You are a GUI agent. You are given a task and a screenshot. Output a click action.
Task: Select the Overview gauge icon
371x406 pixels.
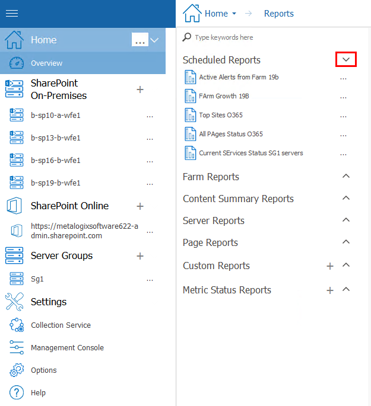point(17,63)
